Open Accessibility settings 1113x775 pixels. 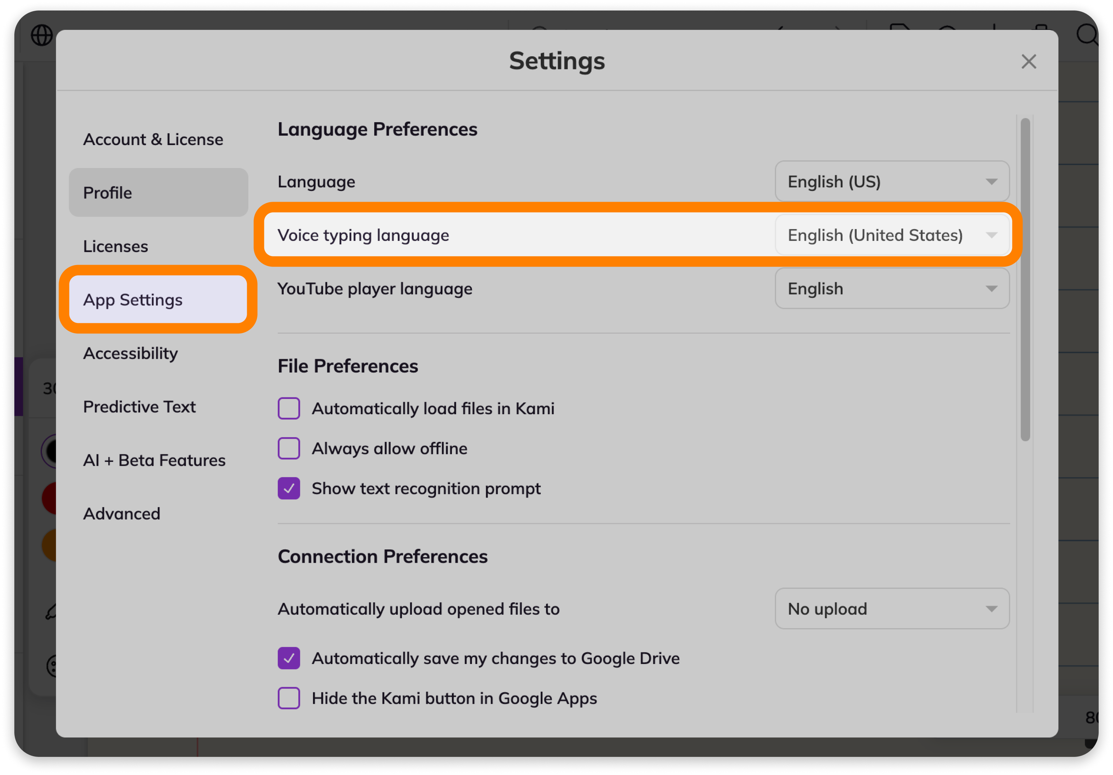pyautogui.click(x=158, y=353)
